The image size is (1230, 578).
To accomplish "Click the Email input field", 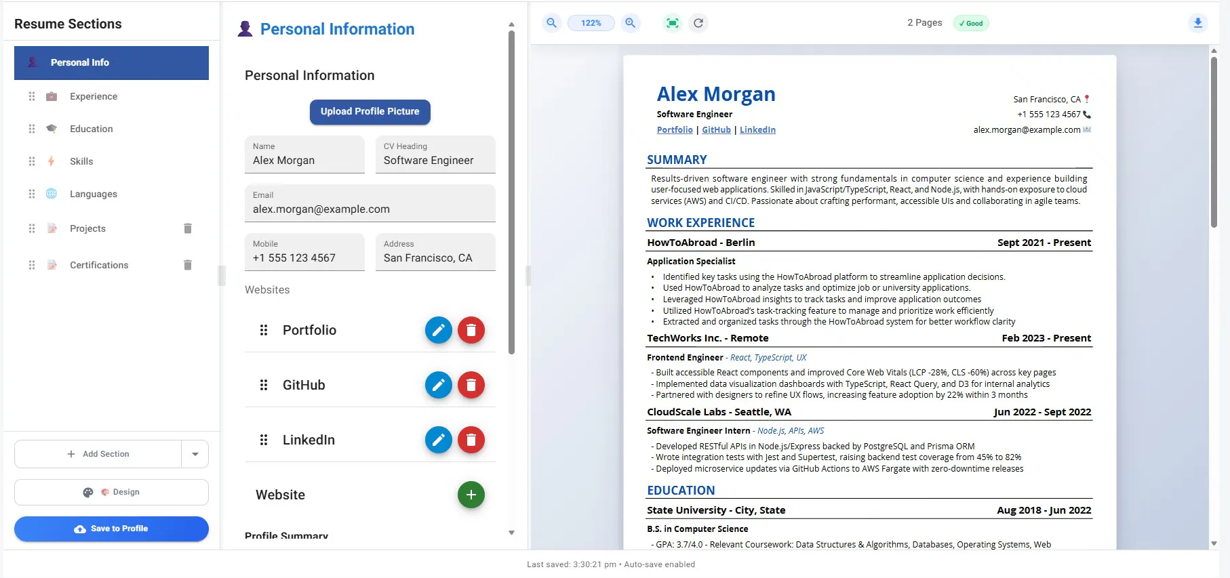I will [x=370, y=203].
